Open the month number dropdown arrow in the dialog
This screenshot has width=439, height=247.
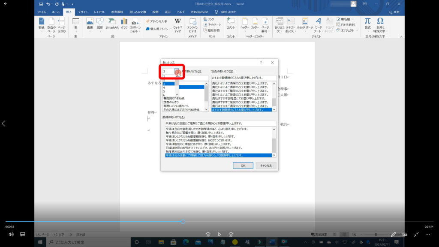(x=177, y=72)
